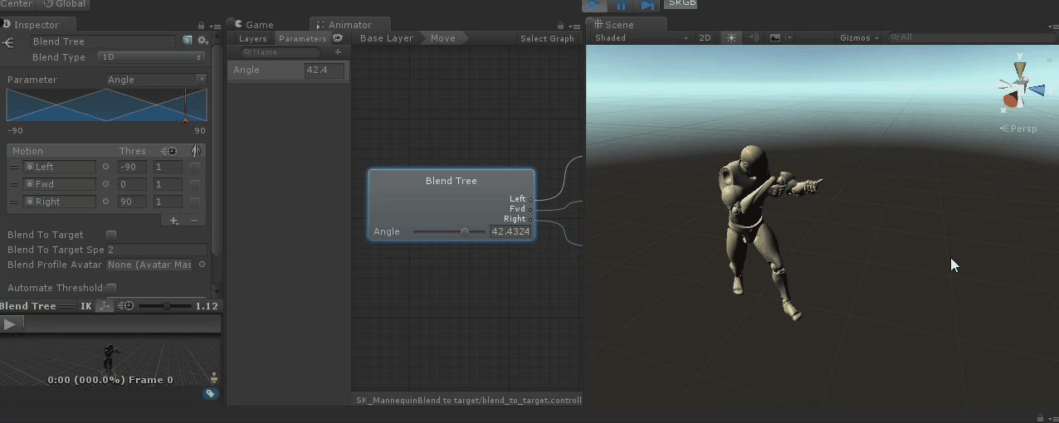This screenshot has width=1059, height=423.
Task: Open the Layers tab in Animator
Action: point(252,38)
